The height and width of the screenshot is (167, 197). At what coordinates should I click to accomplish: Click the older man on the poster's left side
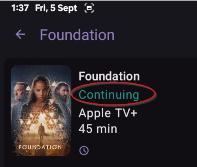(20, 92)
